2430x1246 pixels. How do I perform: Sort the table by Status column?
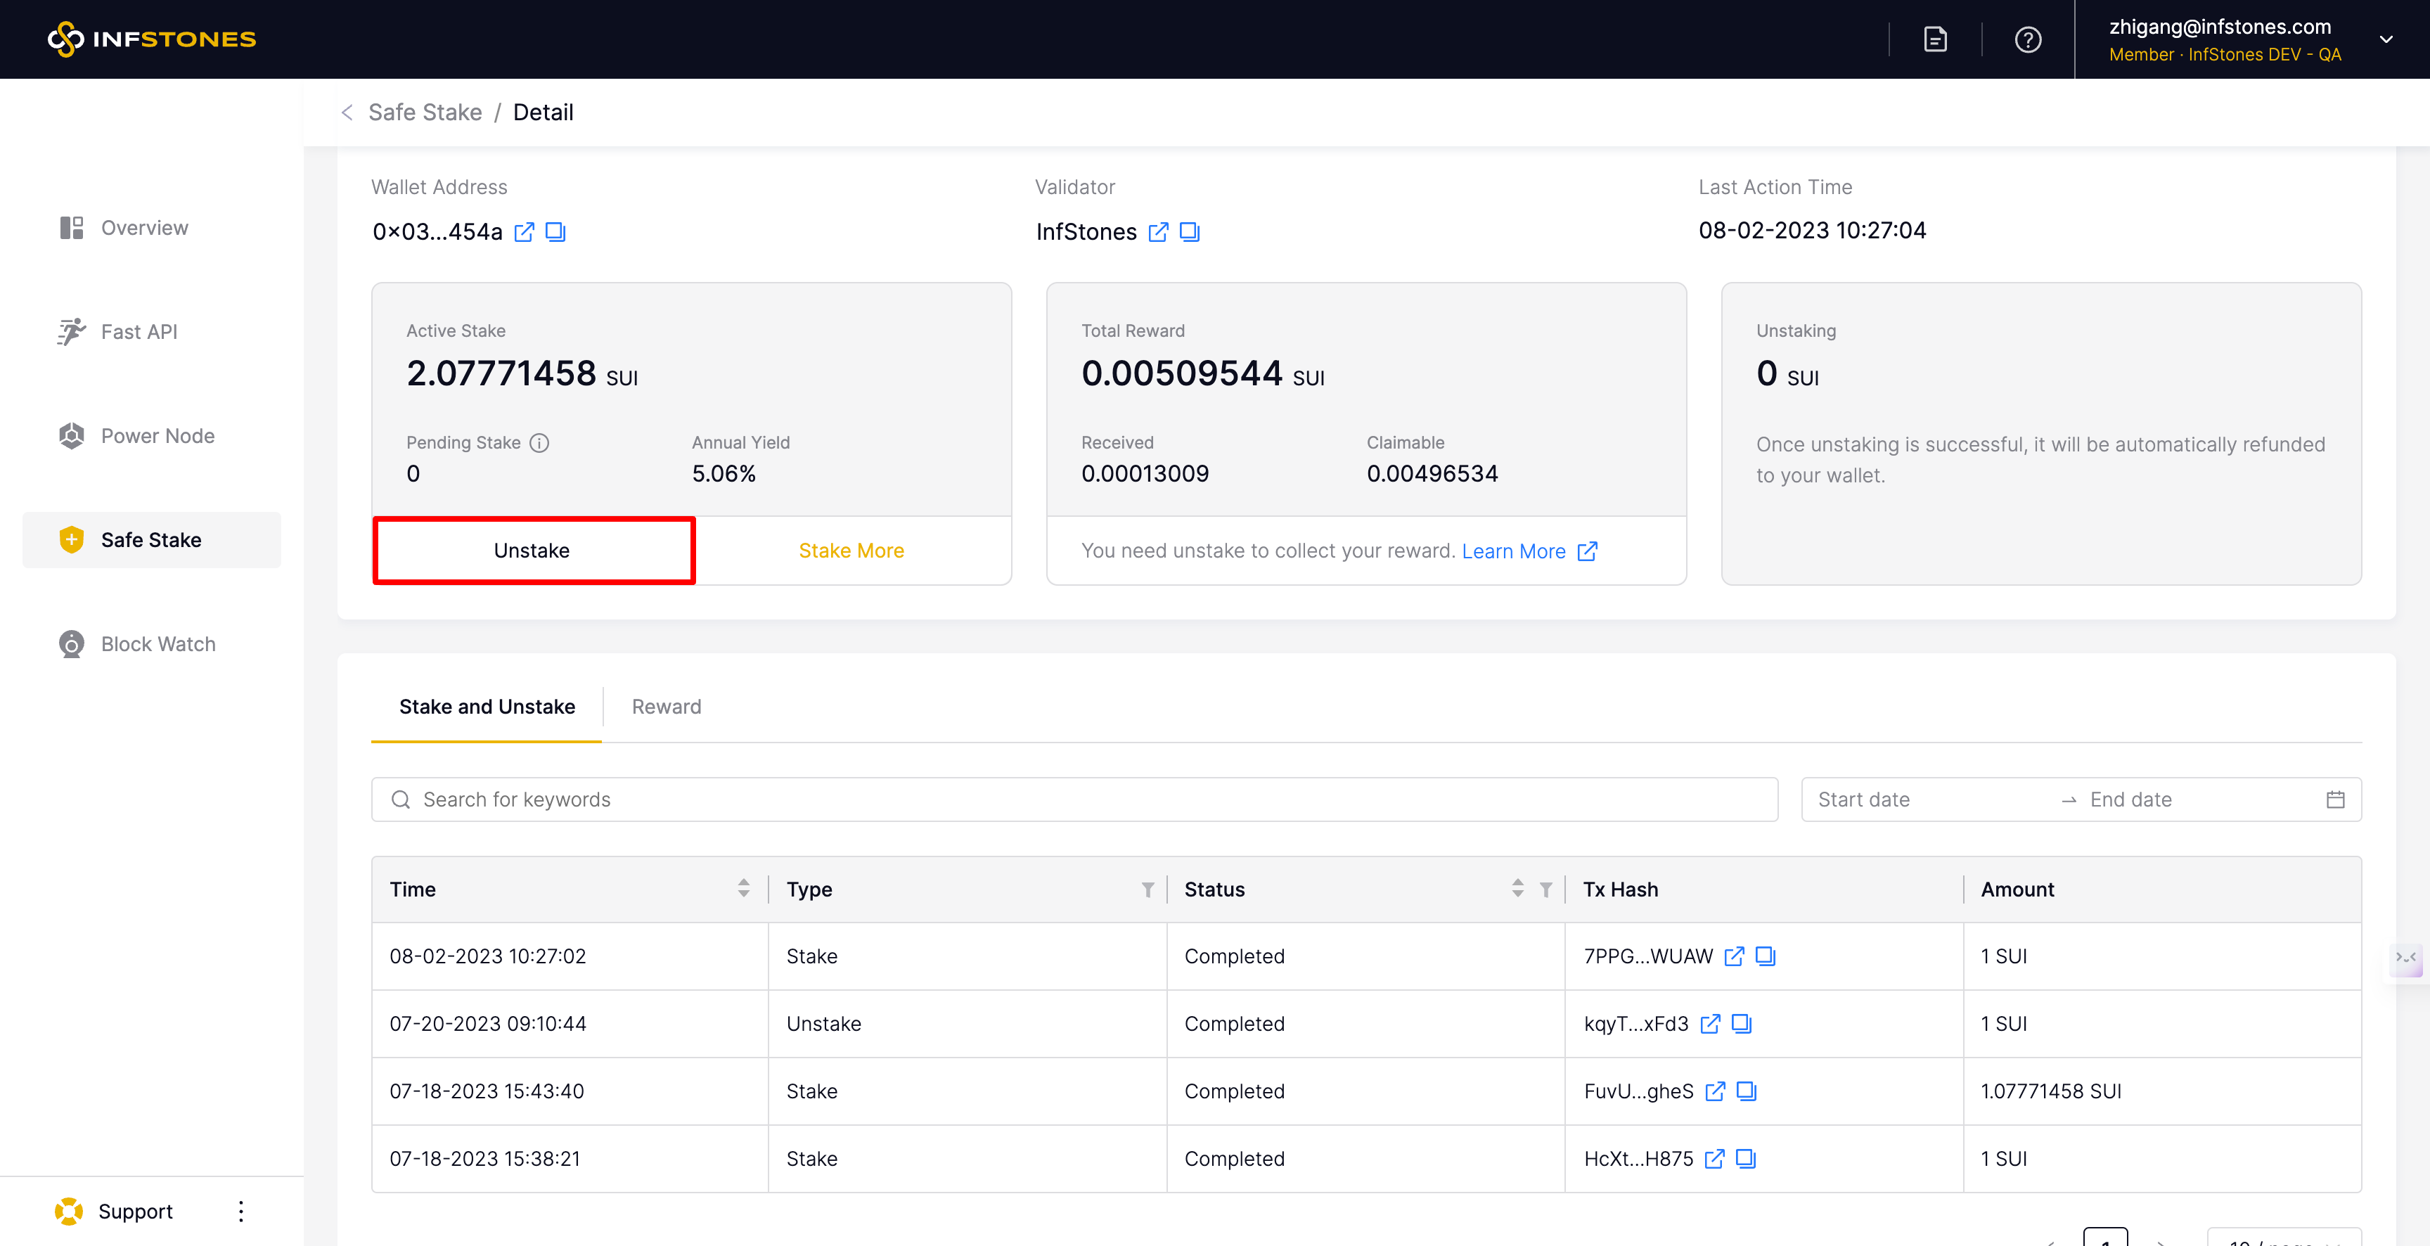point(1517,889)
